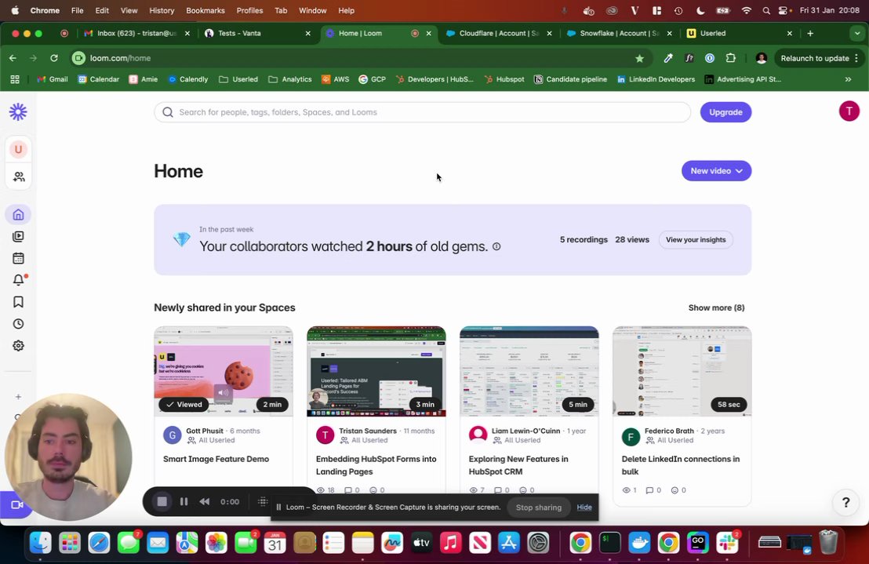The height and width of the screenshot is (564, 869).
Task: Open Delete LinkedIn connections thumbnail
Action: [682, 371]
